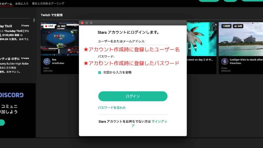263x148 pixels.
Task: Open the パスワードを忘れた forgot password link
Action: (x=112, y=108)
